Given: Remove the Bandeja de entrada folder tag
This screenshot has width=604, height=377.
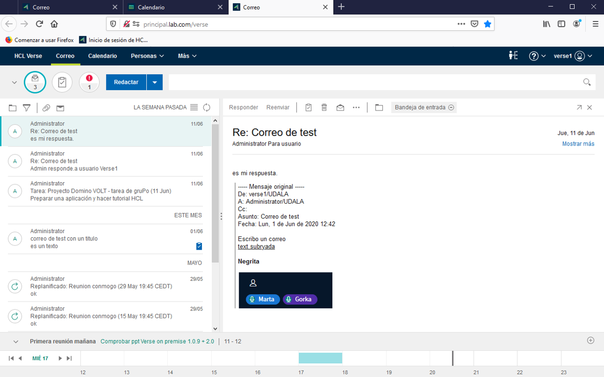Looking at the screenshot, I should pyautogui.click(x=451, y=107).
